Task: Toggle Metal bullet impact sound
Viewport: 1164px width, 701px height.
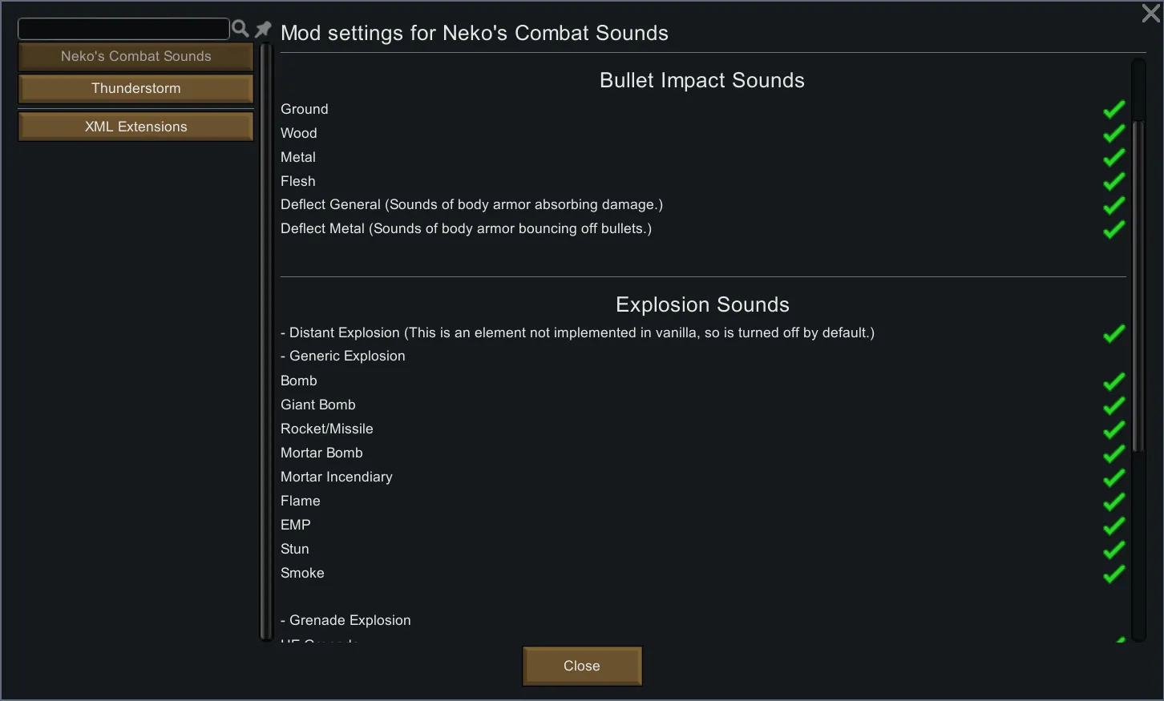Action: (x=1113, y=158)
